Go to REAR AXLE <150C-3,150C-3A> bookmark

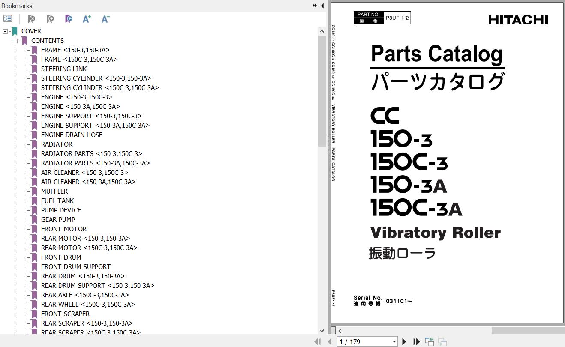tap(85, 295)
